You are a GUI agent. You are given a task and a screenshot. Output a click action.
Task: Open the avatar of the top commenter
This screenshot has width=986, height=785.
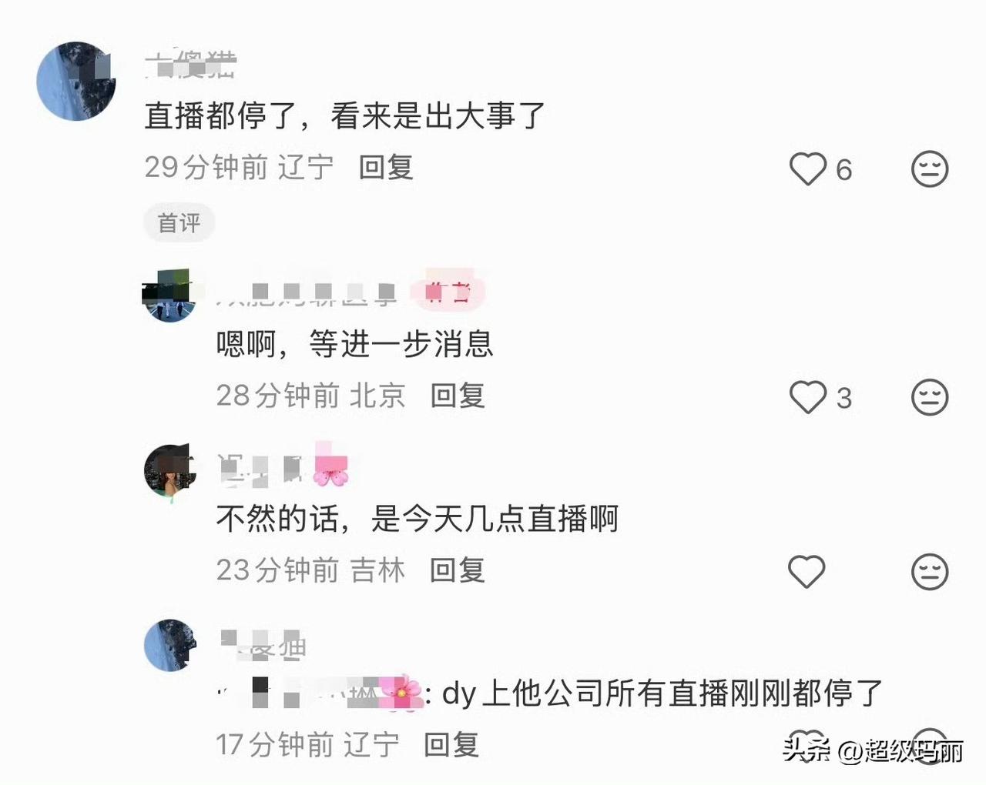(x=76, y=81)
